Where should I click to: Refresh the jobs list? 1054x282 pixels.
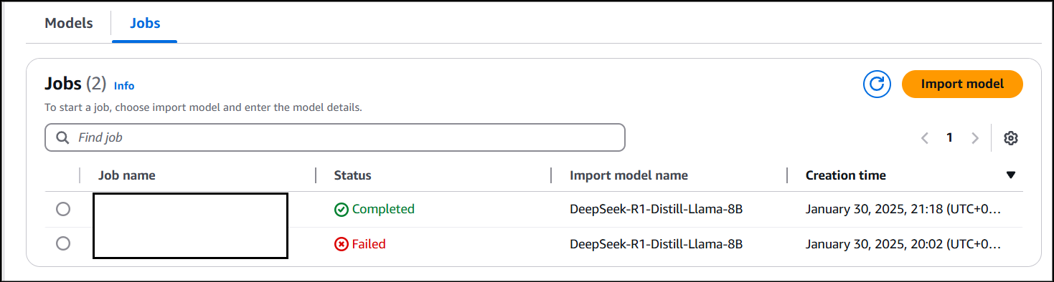876,84
